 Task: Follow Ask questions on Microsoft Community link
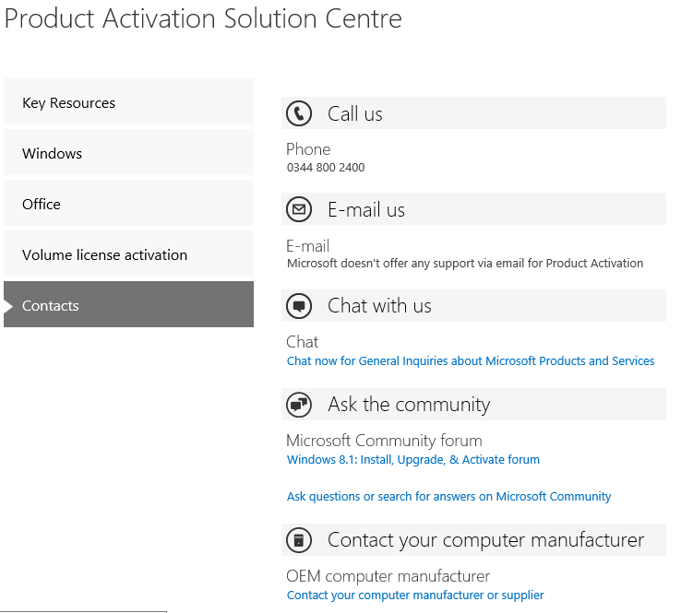(448, 497)
